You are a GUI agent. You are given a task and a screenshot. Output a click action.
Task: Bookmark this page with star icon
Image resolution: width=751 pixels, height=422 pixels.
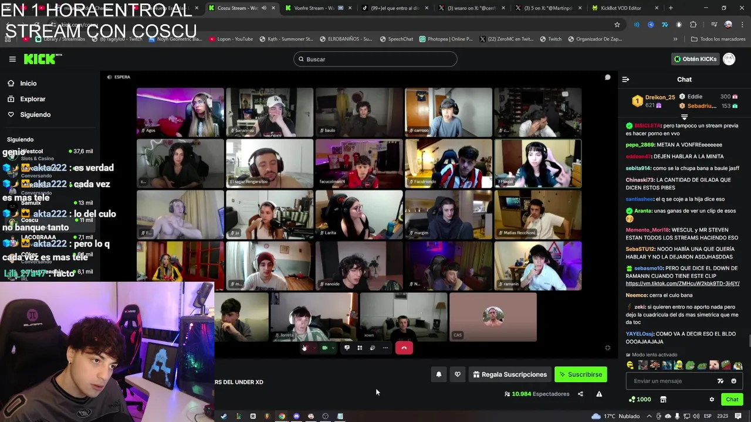click(x=617, y=25)
